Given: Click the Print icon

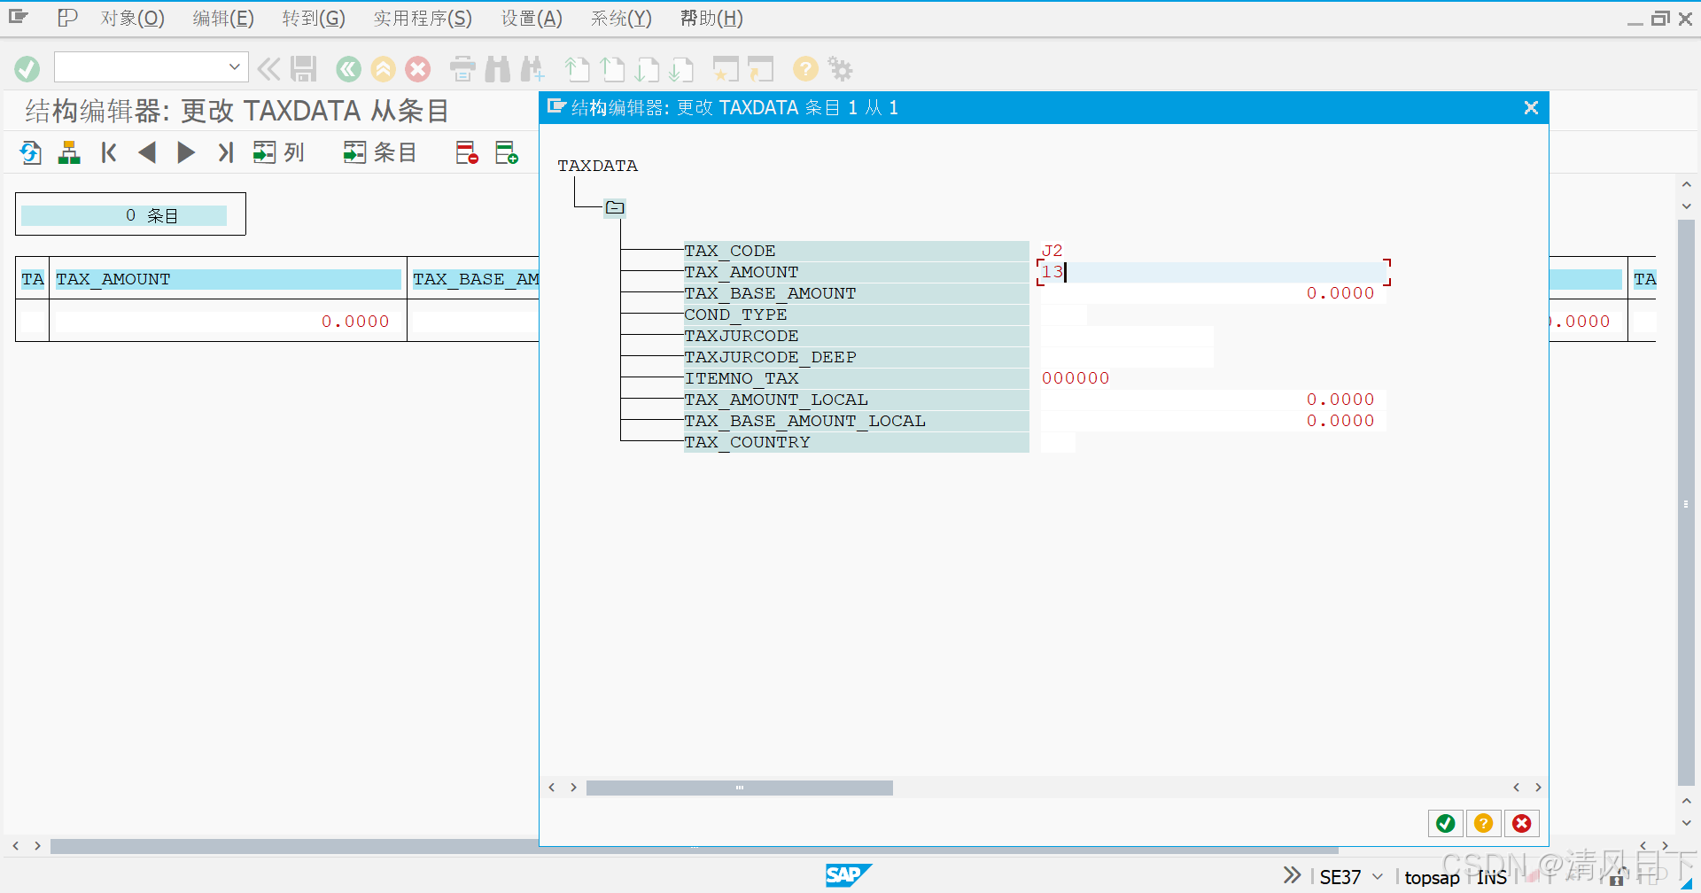Looking at the screenshot, I should pyautogui.click(x=462, y=68).
